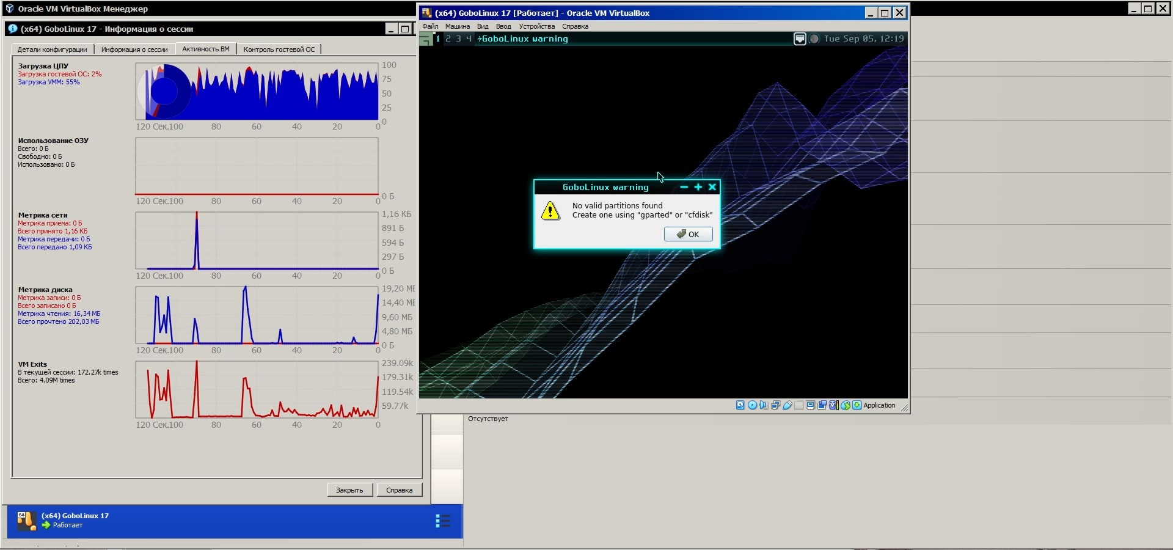
Task: Click the display settings status icon
Action: 811,405
